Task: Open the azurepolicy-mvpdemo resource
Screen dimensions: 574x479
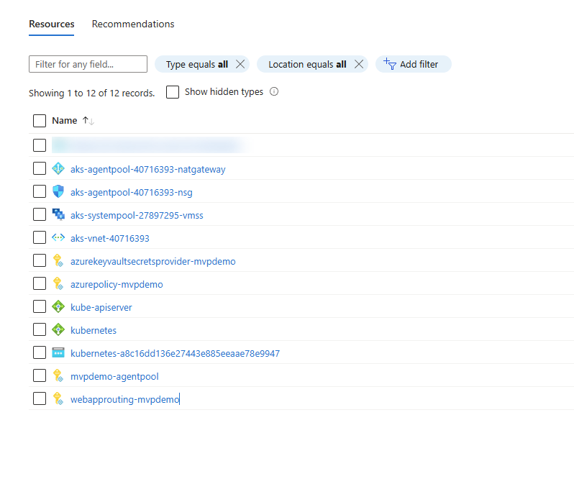Action: 117,285
